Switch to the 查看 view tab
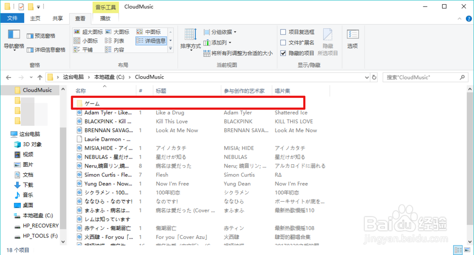The width and height of the screenshot is (474, 255). click(x=80, y=18)
